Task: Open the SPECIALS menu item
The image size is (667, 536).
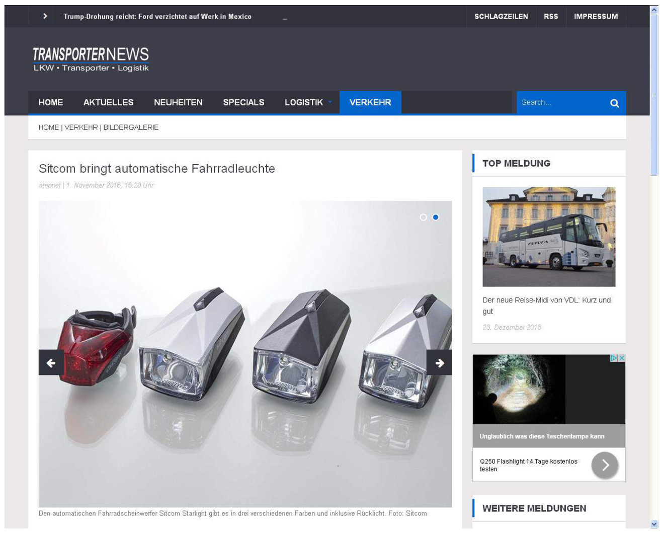Action: (243, 102)
